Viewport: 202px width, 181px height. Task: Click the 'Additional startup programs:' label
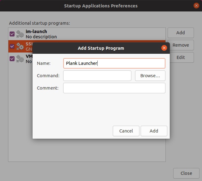[39, 23]
